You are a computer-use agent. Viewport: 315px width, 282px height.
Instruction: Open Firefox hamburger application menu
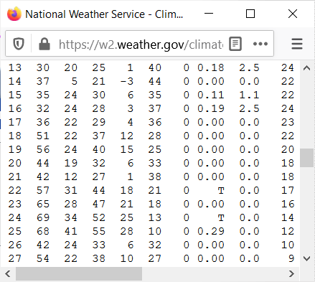[297, 44]
